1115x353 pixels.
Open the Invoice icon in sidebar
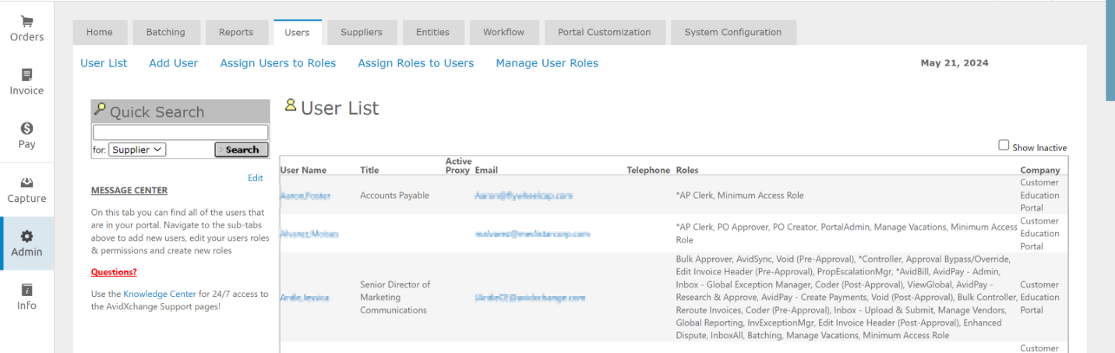(26, 75)
